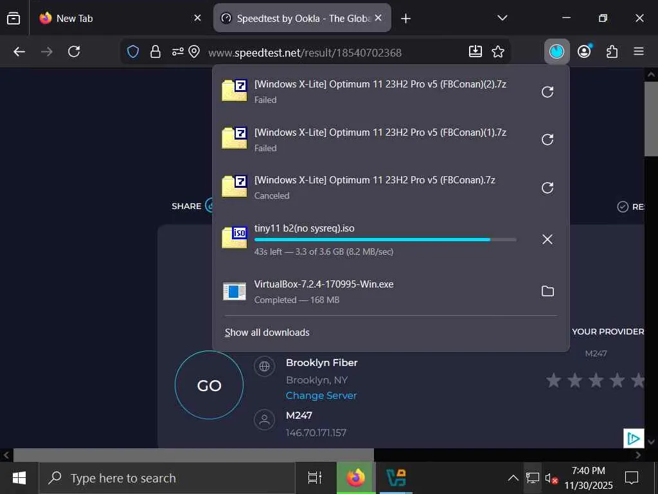658x494 pixels.
Task: Open the network status tray icon
Action: [x=533, y=478]
